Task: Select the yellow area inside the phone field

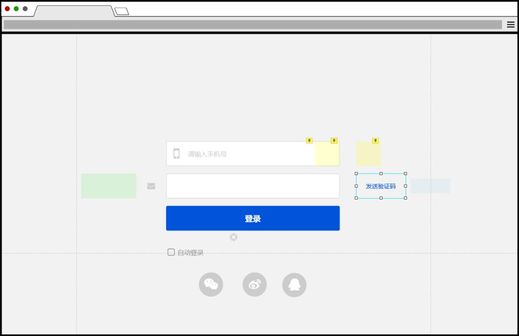Action: click(x=327, y=154)
